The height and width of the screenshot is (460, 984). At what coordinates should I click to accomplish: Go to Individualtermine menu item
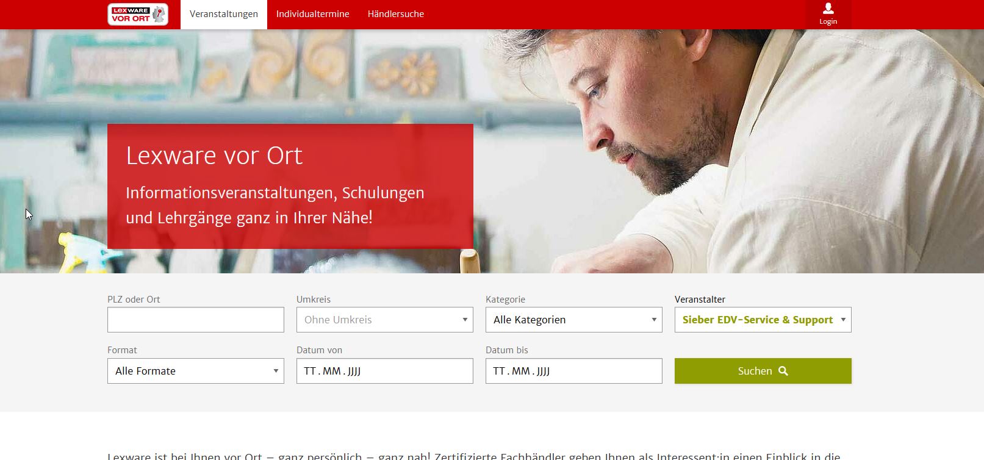pos(313,14)
